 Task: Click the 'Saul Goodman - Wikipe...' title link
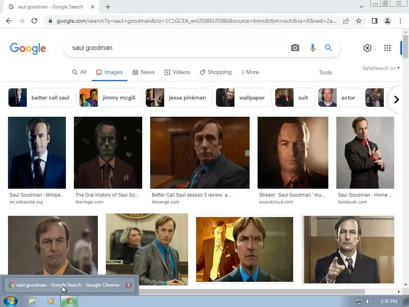point(37,195)
